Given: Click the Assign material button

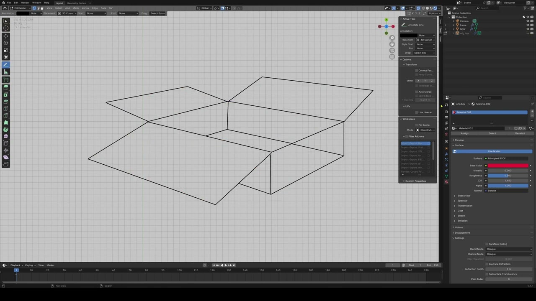Looking at the screenshot, I should pos(465,133).
